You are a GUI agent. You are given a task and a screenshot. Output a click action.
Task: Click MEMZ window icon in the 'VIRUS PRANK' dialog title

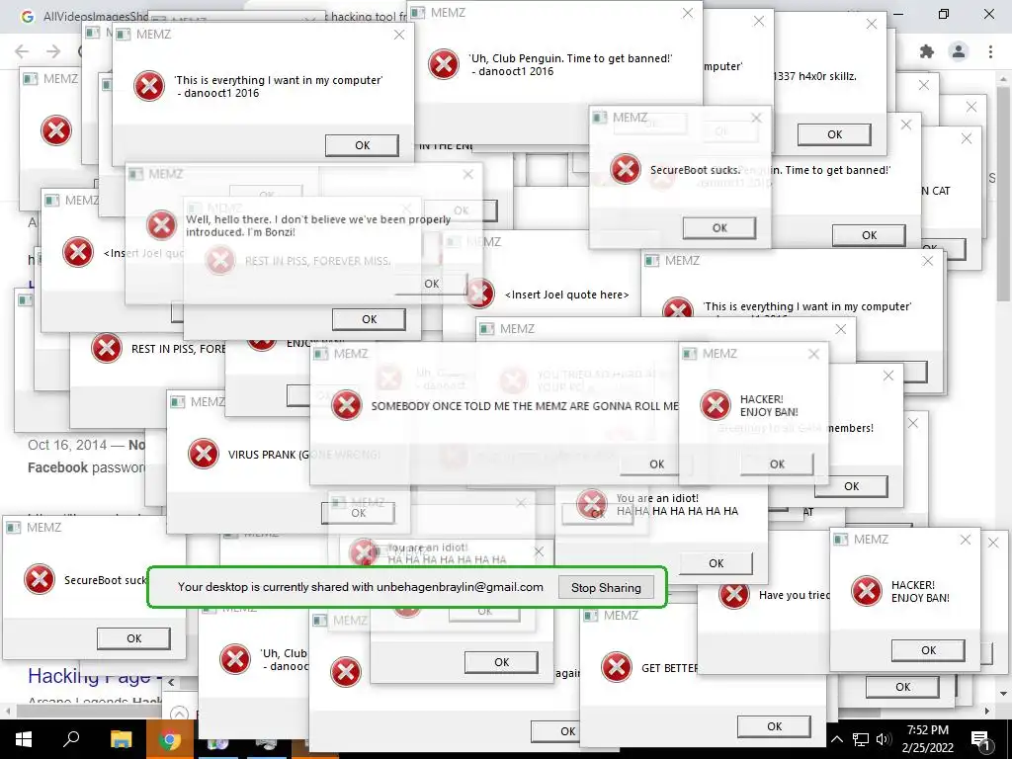click(178, 402)
